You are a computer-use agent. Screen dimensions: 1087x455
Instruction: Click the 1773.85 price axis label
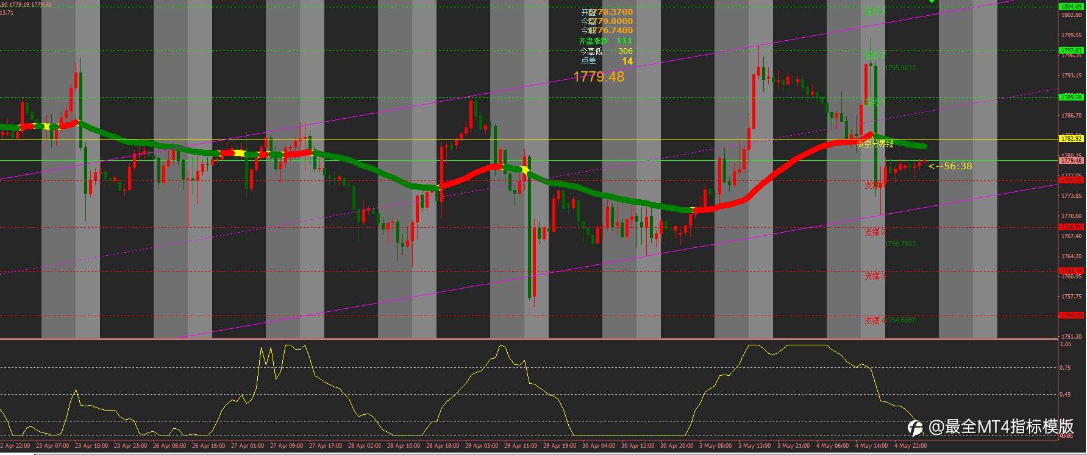[x=1071, y=196]
